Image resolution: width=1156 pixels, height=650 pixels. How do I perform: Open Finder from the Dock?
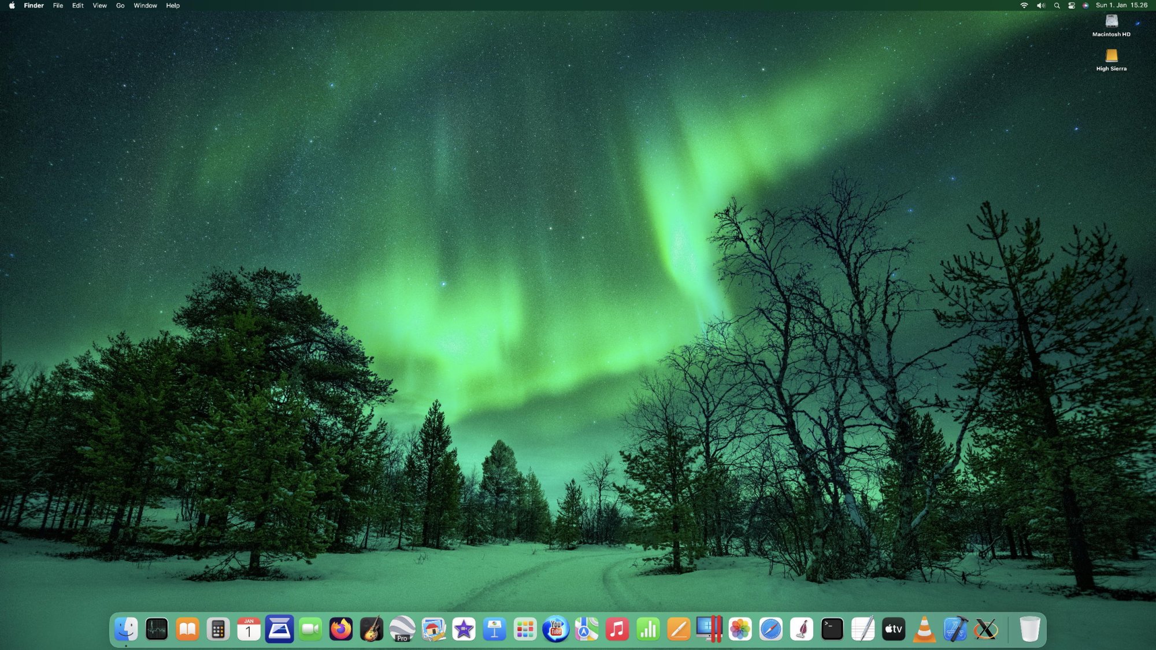click(126, 629)
